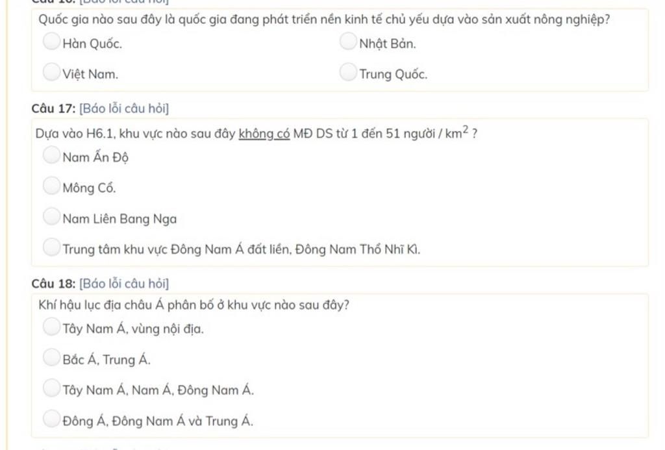The image size is (665, 450).
Task: Pick the Đông Nam Thổ Nhĩ Kì option
Action: (x=51, y=247)
